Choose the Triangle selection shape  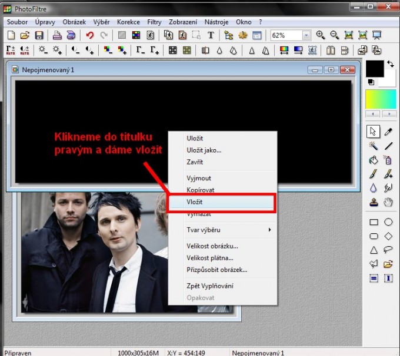[374, 250]
